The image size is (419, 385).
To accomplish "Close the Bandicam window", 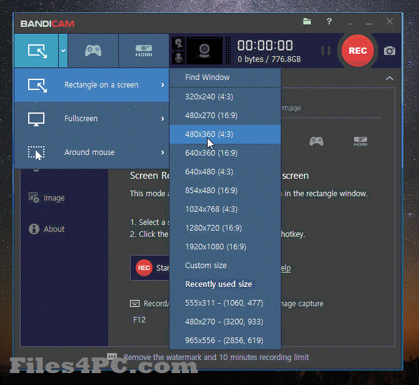I will pos(390,21).
